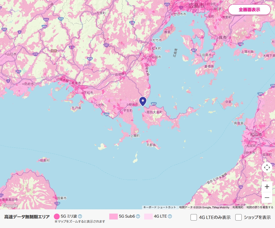Click the 全画面表示 fullscreen button
Image resolution: width=275 pixels, height=228 pixels.
[249, 10]
